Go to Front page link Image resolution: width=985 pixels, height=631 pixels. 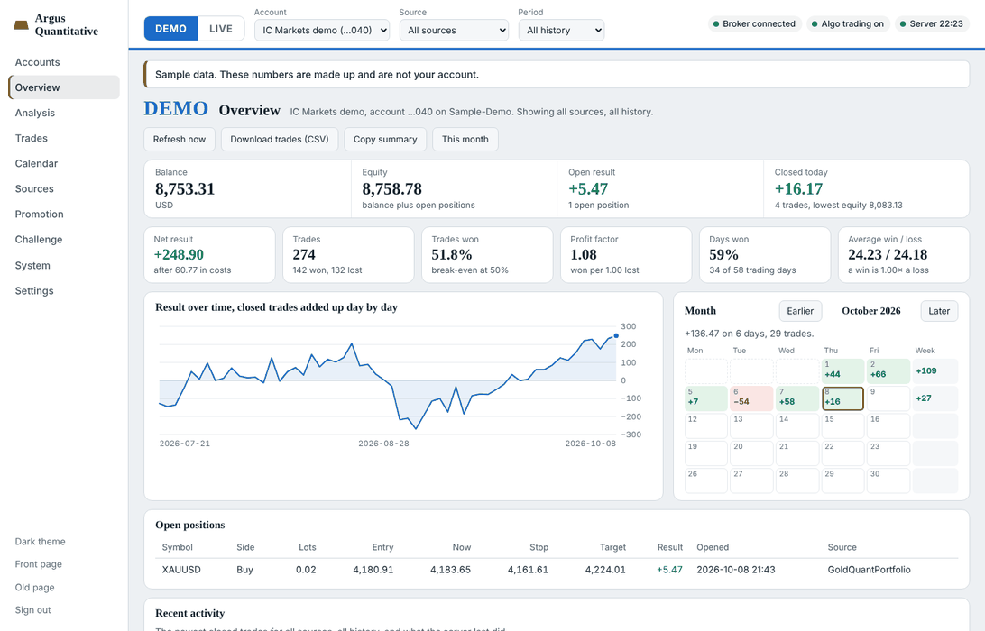tap(38, 563)
